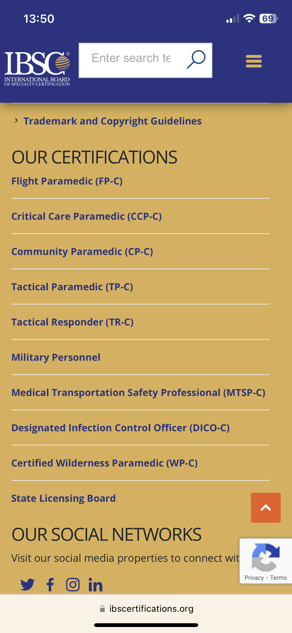Click the reCAPTCHA badge logo

(266, 557)
